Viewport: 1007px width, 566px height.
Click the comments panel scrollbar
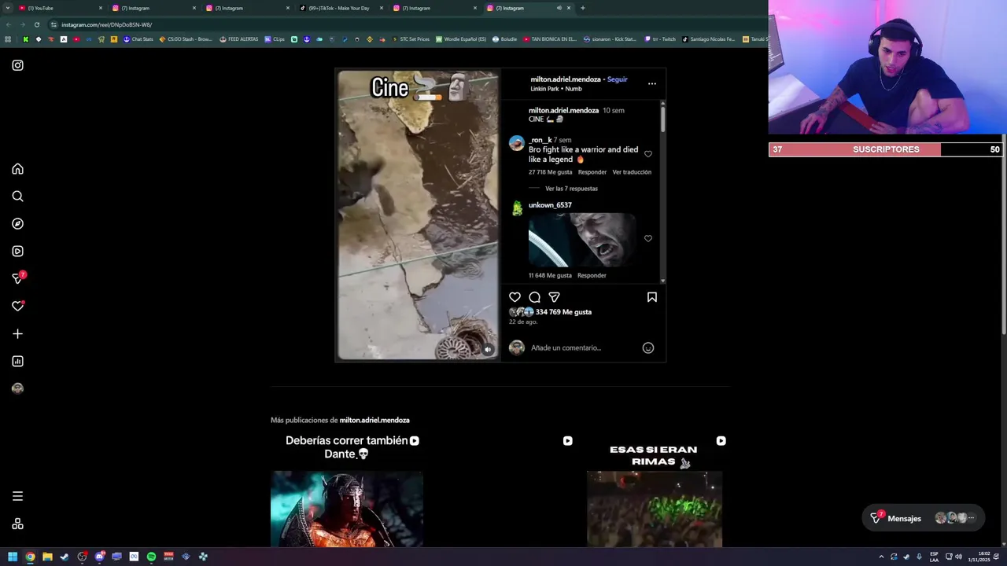[x=662, y=118]
